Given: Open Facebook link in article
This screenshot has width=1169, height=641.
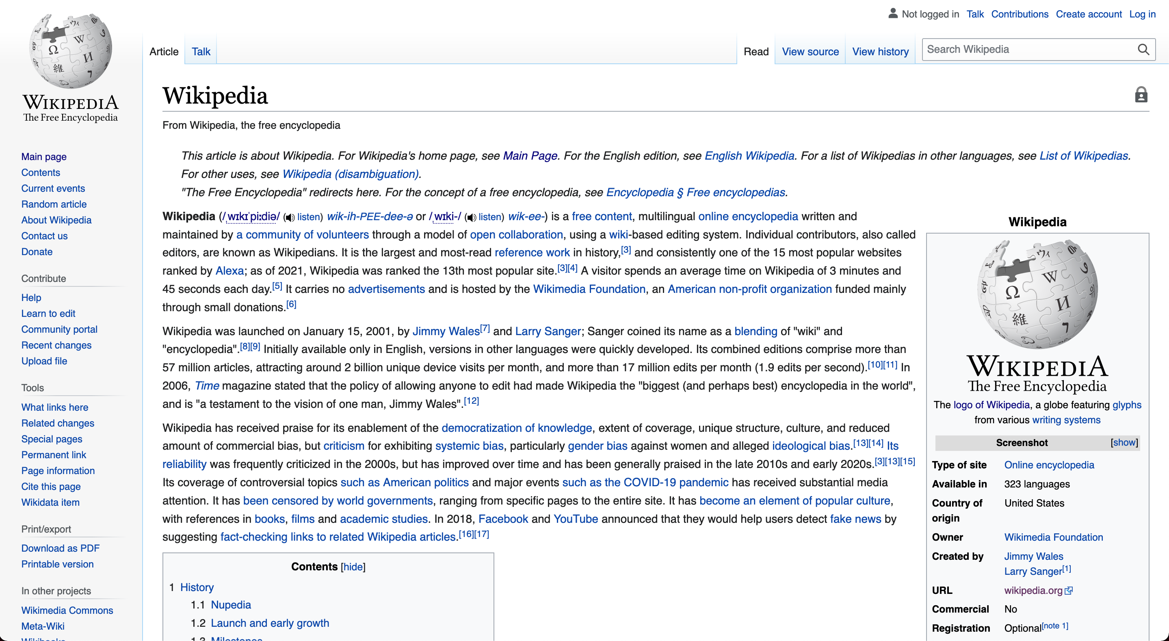Looking at the screenshot, I should click(503, 519).
